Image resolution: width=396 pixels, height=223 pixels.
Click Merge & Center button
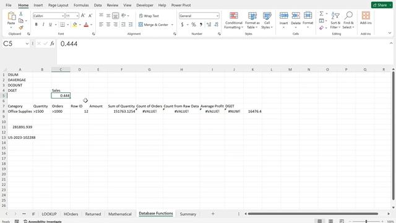pyautogui.click(x=153, y=25)
